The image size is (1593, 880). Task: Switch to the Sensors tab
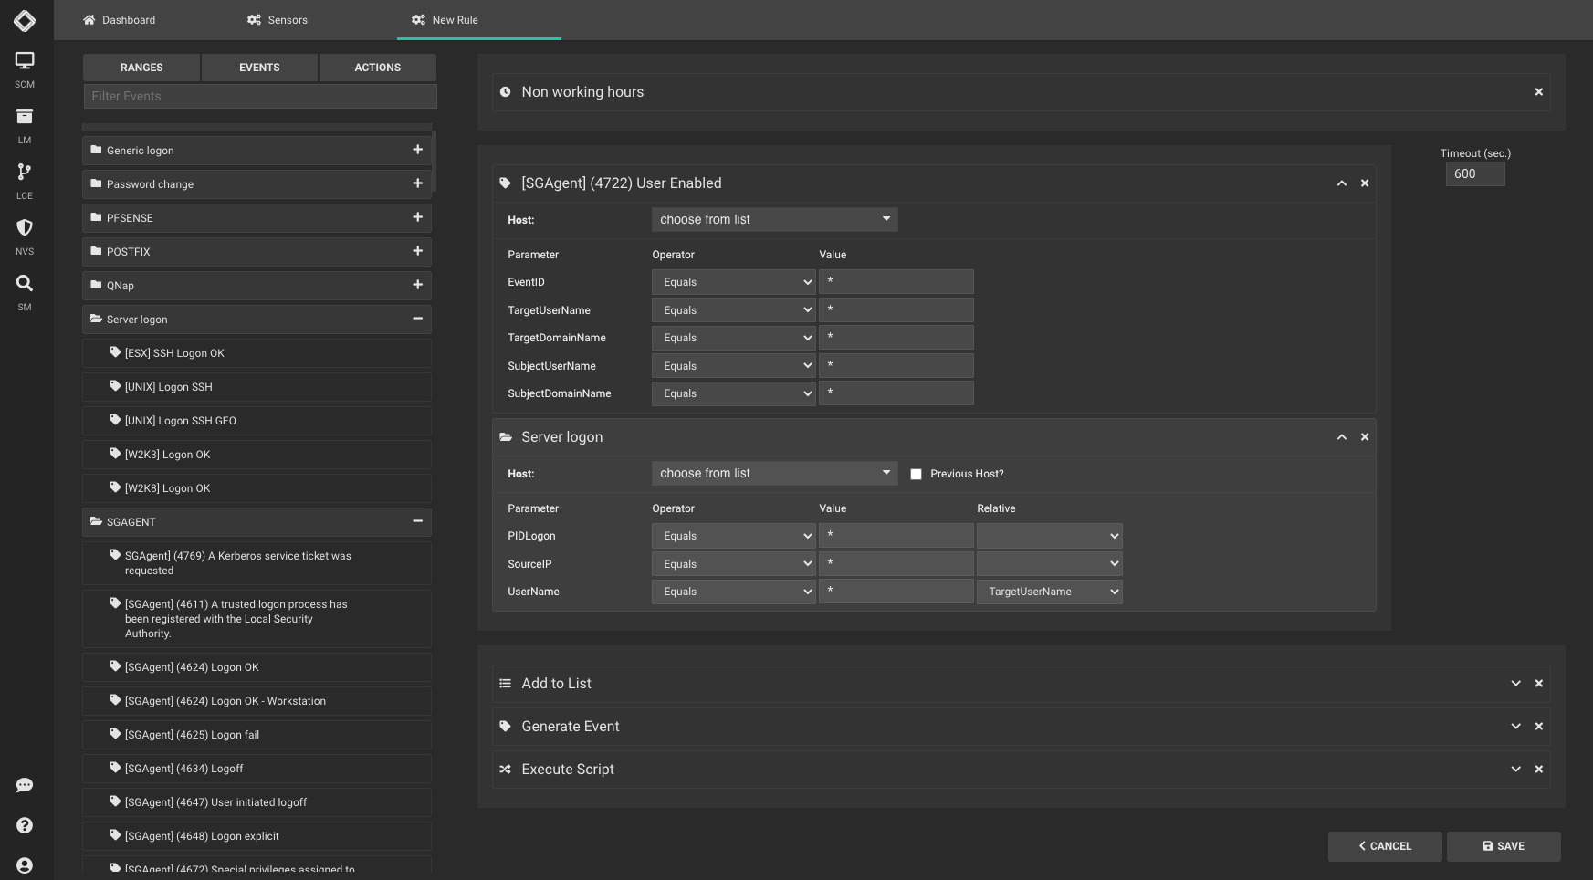(278, 20)
